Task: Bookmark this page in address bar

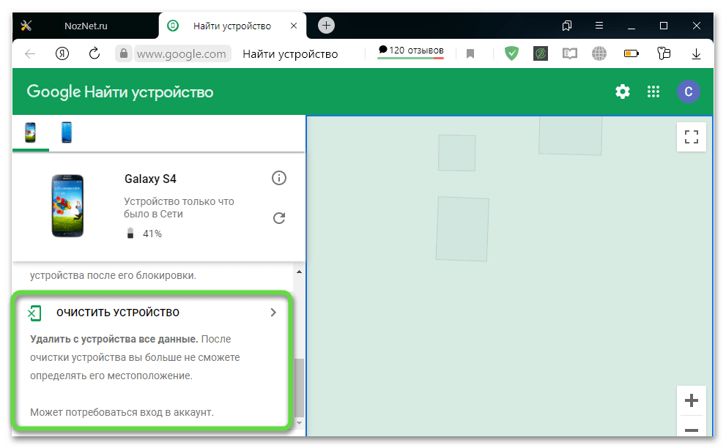Action: 470,53
